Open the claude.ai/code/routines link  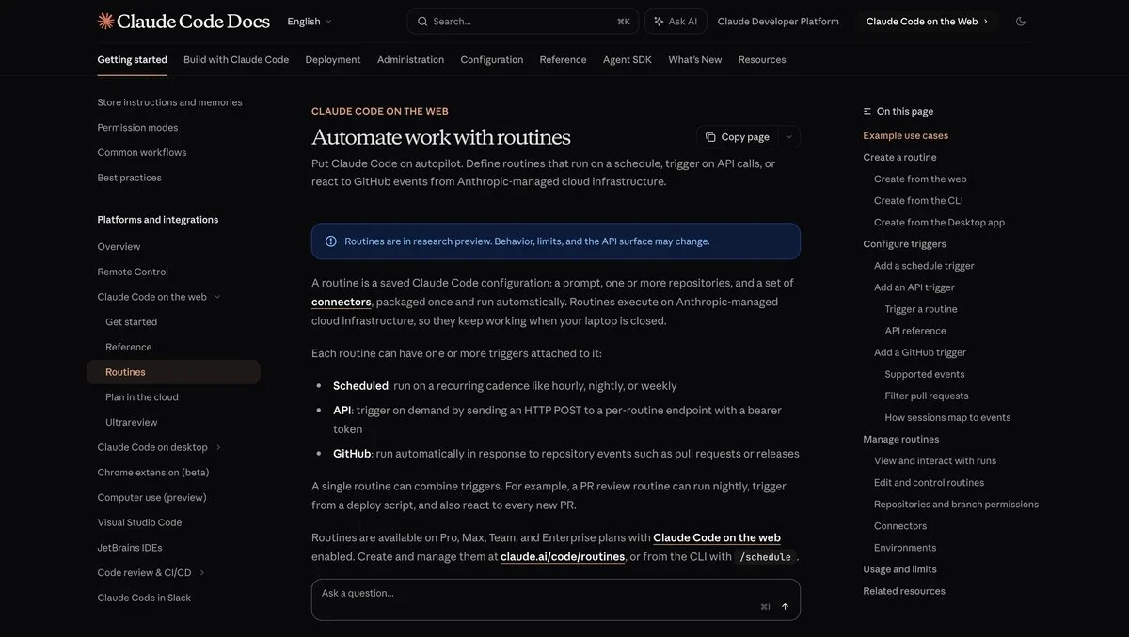[563, 556]
